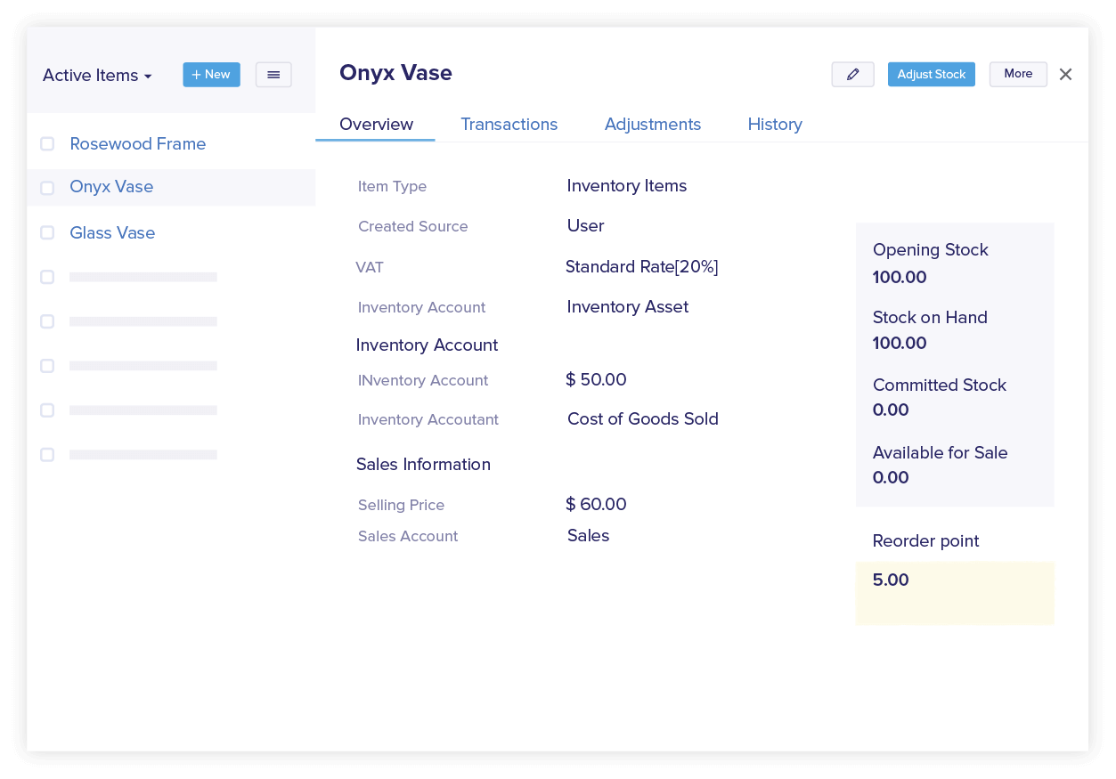Image resolution: width=1116 pixels, height=779 pixels.
Task: Close the Onyx Vase details panel
Action: coord(1065,75)
